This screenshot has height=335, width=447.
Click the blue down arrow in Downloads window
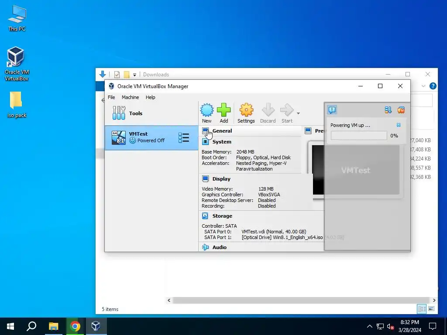point(103,74)
